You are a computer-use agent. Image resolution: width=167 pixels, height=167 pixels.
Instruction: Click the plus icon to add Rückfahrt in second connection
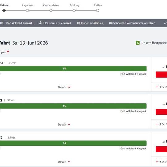(157, 124)
